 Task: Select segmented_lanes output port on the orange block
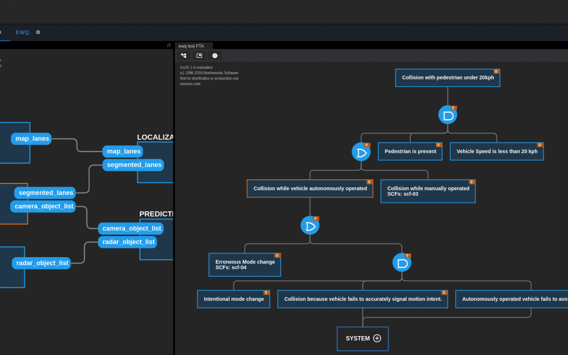coord(45,193)
